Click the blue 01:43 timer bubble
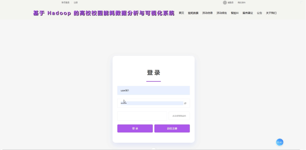 pos(279,142)
